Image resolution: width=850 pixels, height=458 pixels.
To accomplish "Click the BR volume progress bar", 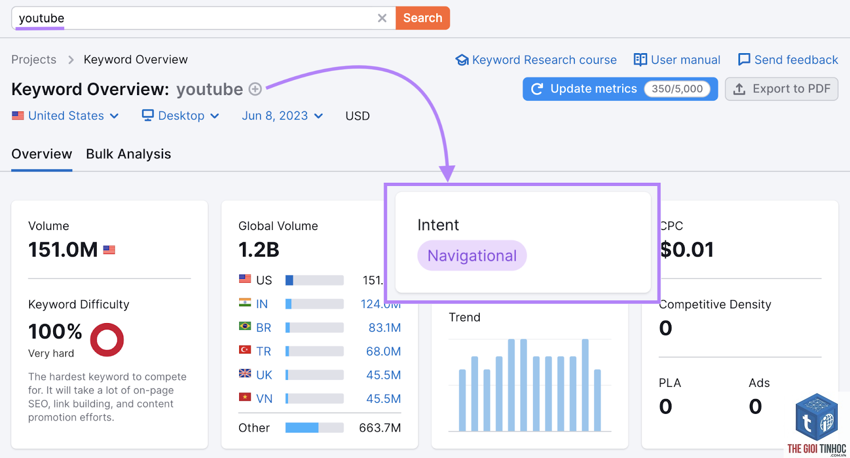I will 314,328.
